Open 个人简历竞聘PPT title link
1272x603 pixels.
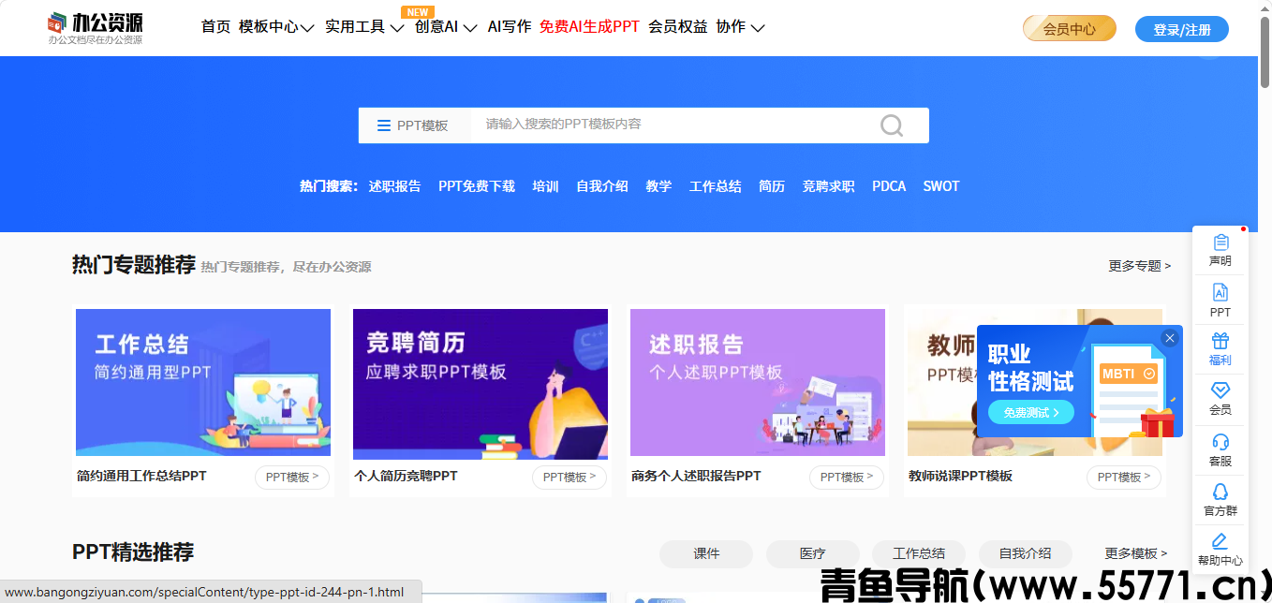pyautogui.click(x=406, y=477)
